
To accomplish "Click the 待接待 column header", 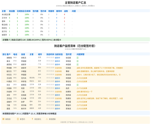I will click(51, 11).
